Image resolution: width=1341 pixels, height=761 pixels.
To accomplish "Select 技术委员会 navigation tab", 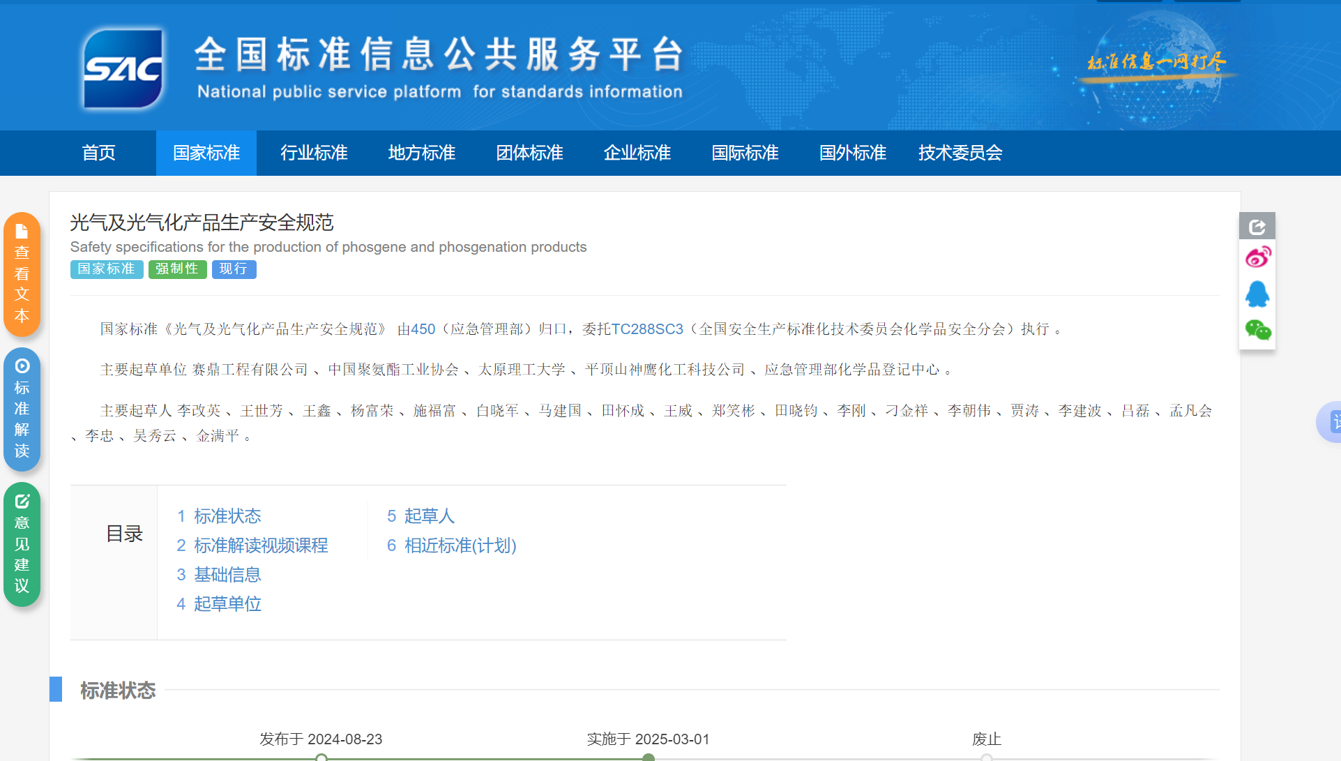I will click(960, 153).
